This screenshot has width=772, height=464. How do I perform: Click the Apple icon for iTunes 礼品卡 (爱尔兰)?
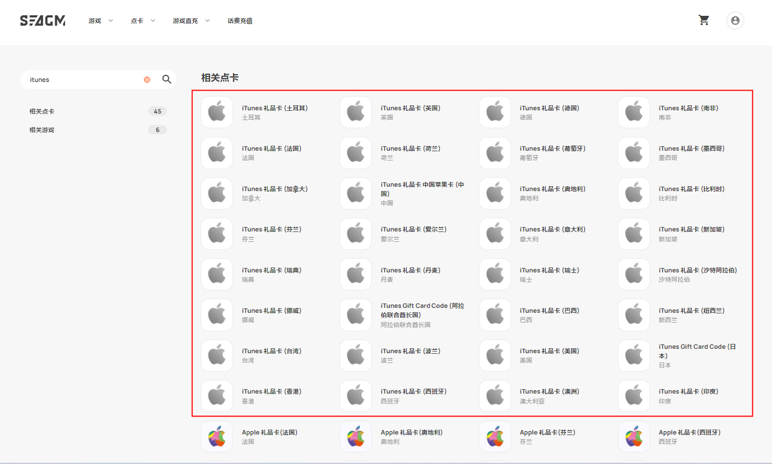(356, 234)
